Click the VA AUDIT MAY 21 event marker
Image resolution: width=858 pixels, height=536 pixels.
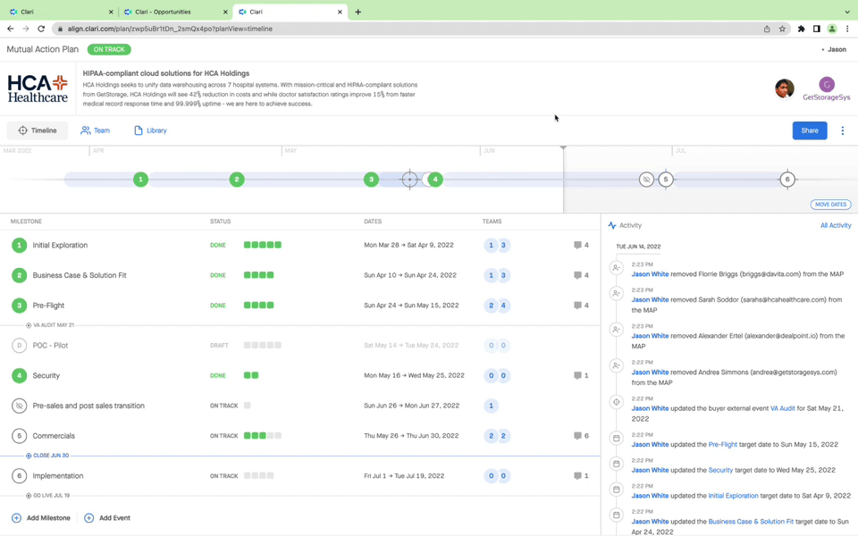click(50, 325)
